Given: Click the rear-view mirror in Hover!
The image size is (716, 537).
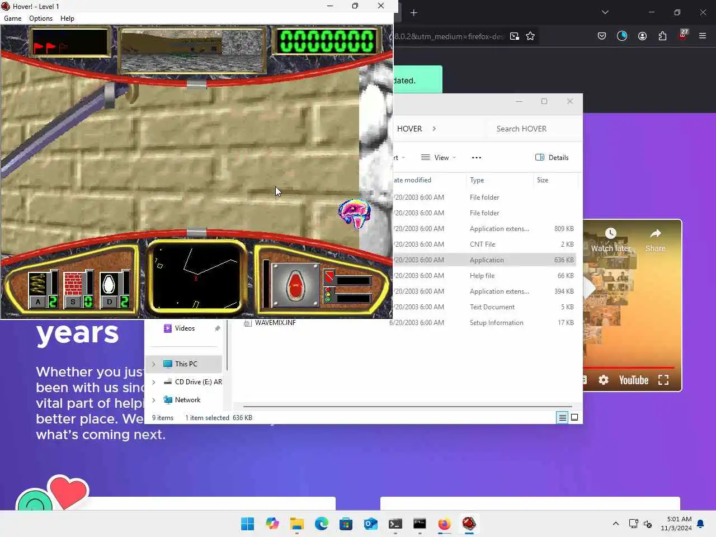Looking at the screenshot, I should [x=193, y=51].
